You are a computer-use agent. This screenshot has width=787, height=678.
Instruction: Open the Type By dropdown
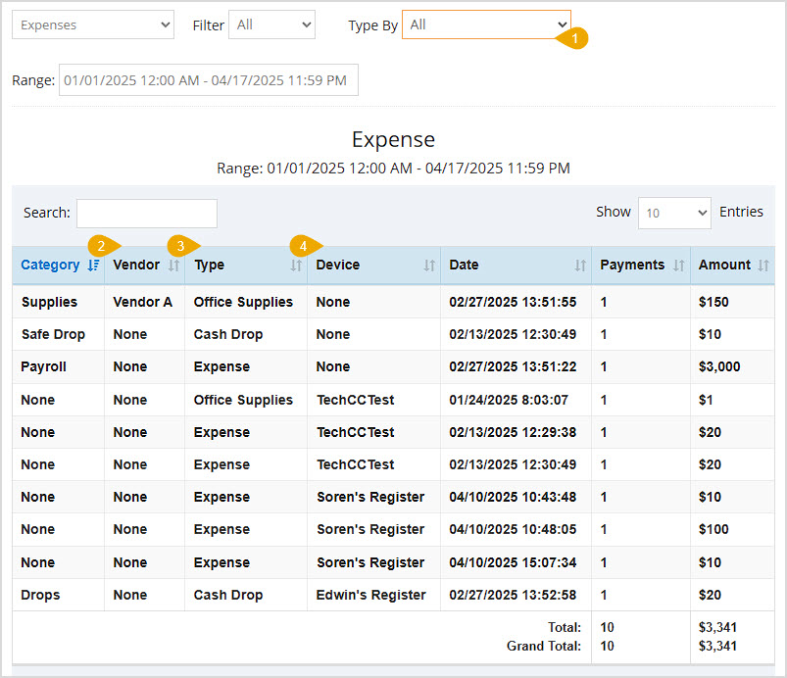tap(486, 24)
